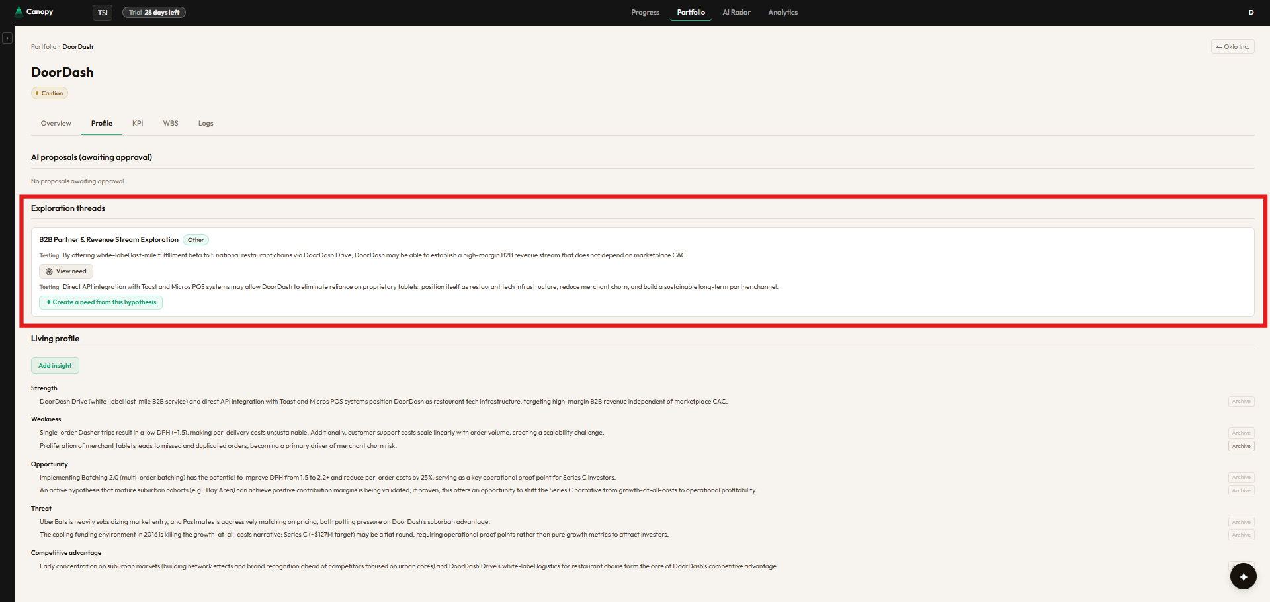Image resolution: width=1270 pixels, height=602 pixels.
Task: Click B2B Partner & Revenue Stream Exploration title
Action: (x=108, y=240)
